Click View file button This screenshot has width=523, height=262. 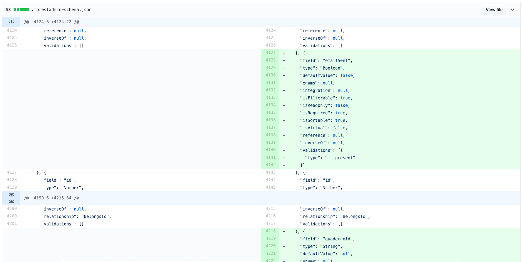[494, 10]
